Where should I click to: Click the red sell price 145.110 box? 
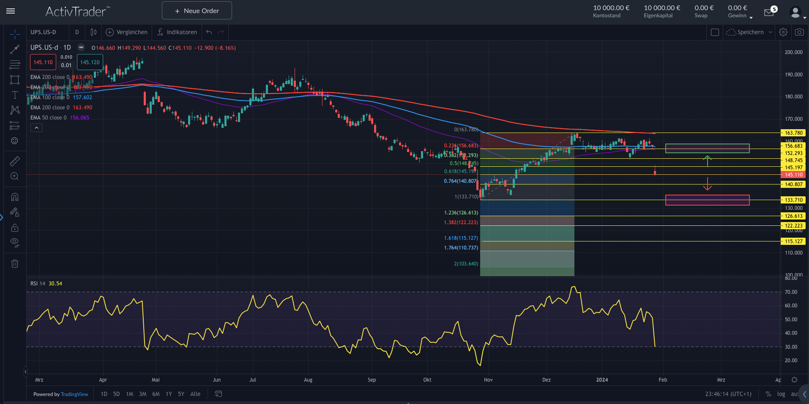(43, 62)
